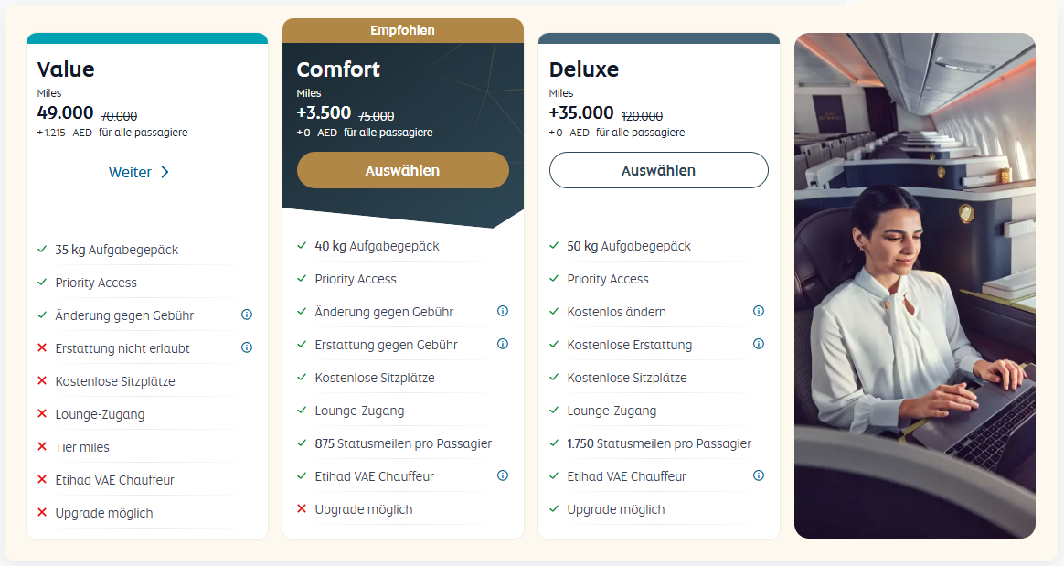This screenshot has height=566, width=1064.
Task: Open info for Änderung gegen Gebühr in Value
Action: pos(246,315)
